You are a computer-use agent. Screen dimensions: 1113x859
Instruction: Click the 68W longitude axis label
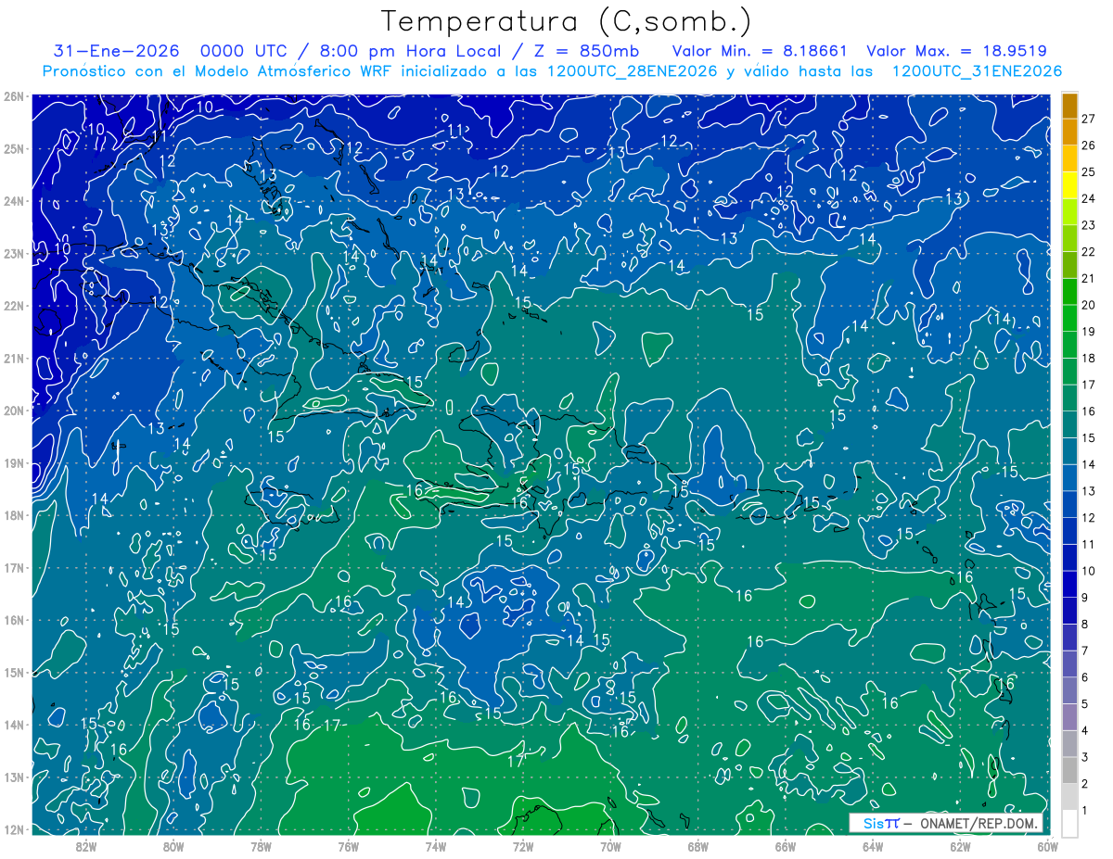[697, 846]
